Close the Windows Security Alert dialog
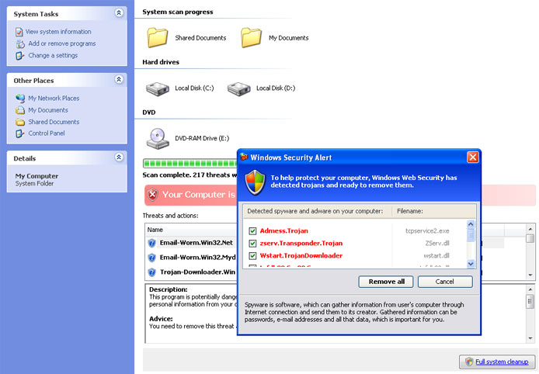 point(473,158)
